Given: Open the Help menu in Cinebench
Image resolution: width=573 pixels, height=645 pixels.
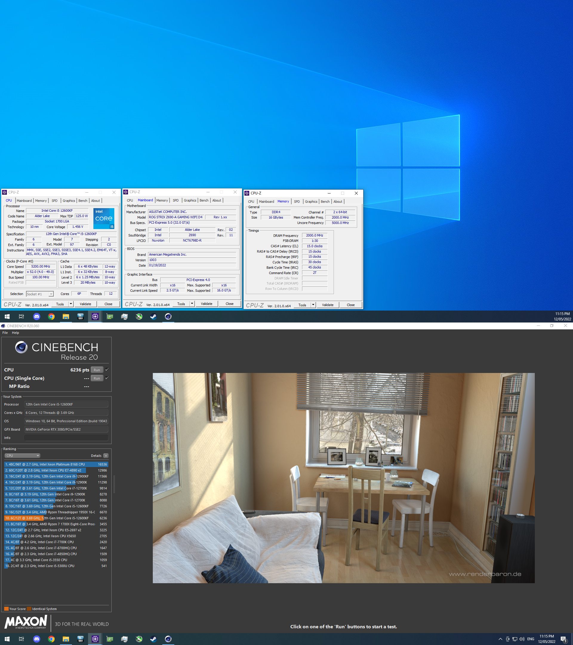Looking at the screenshot, I should coord(16,333).
